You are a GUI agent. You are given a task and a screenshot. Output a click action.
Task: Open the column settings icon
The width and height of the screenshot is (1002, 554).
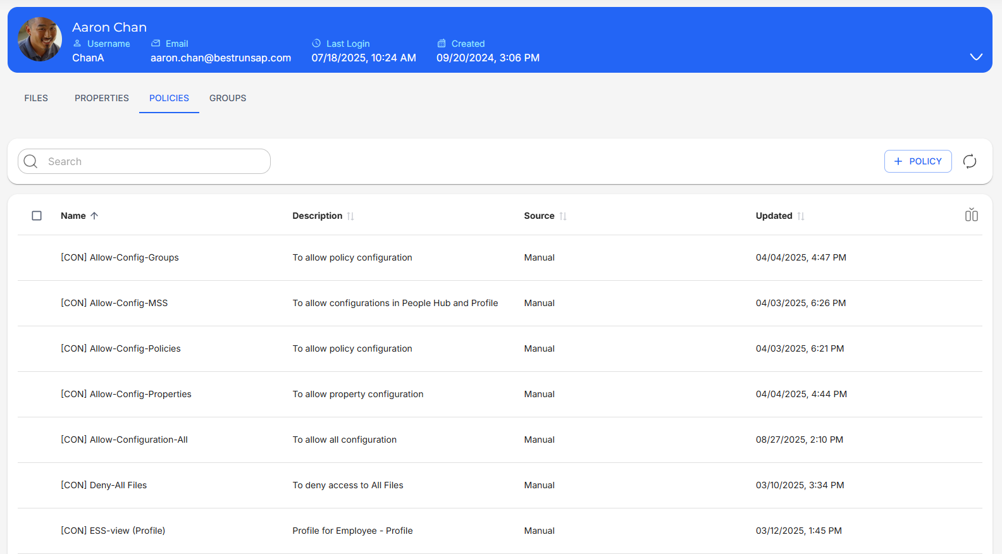click(971, 216)
